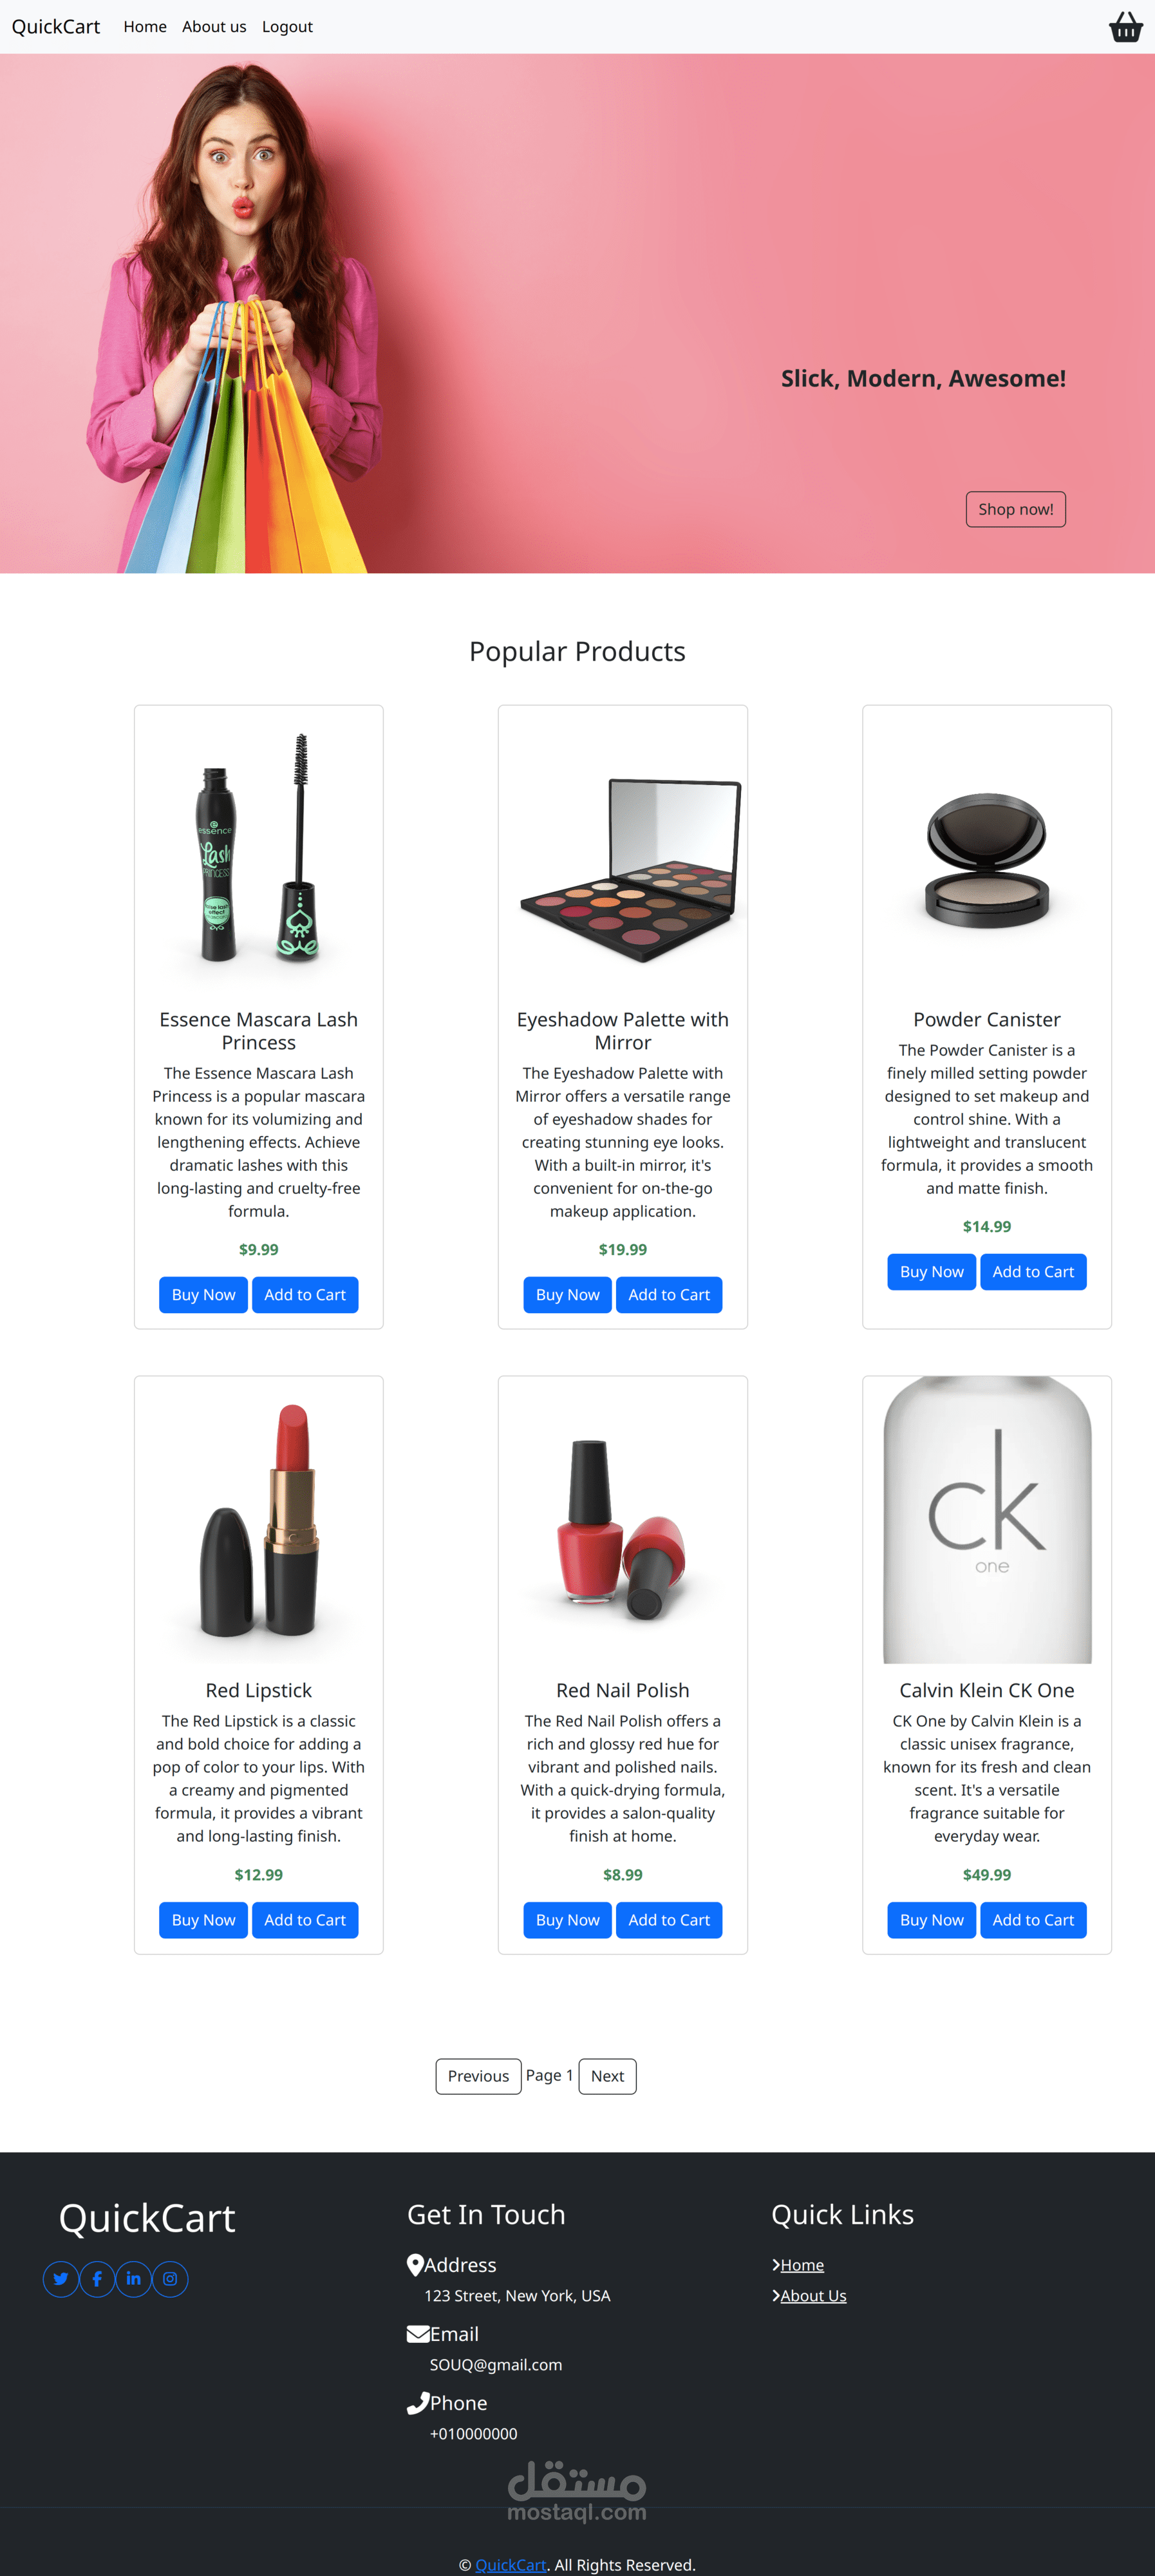Screen dimensions: 1155x2576
Task: Select Logout in the navigation bar
Action: pos(287,27)
